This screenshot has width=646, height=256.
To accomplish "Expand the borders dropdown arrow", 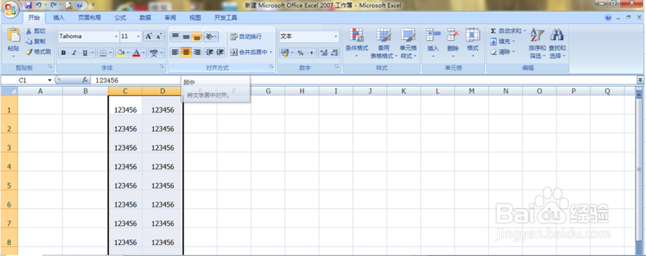I will 110,53.
